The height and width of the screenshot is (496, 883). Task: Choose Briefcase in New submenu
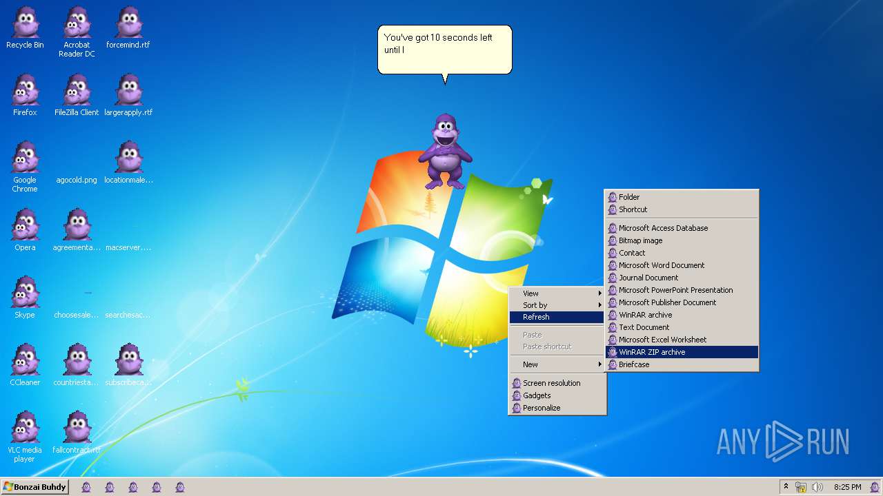(x=682, y=364)
